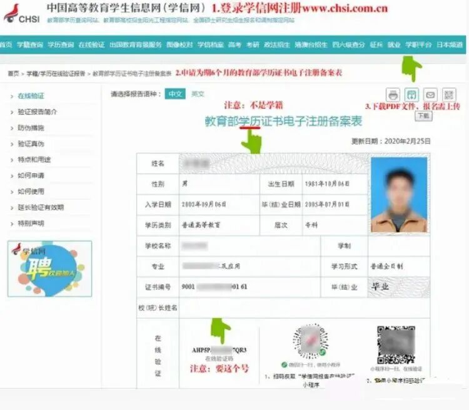Open 学职平台 in the navigation bar
Screen dimensions: 469x410
coord(418,45)
